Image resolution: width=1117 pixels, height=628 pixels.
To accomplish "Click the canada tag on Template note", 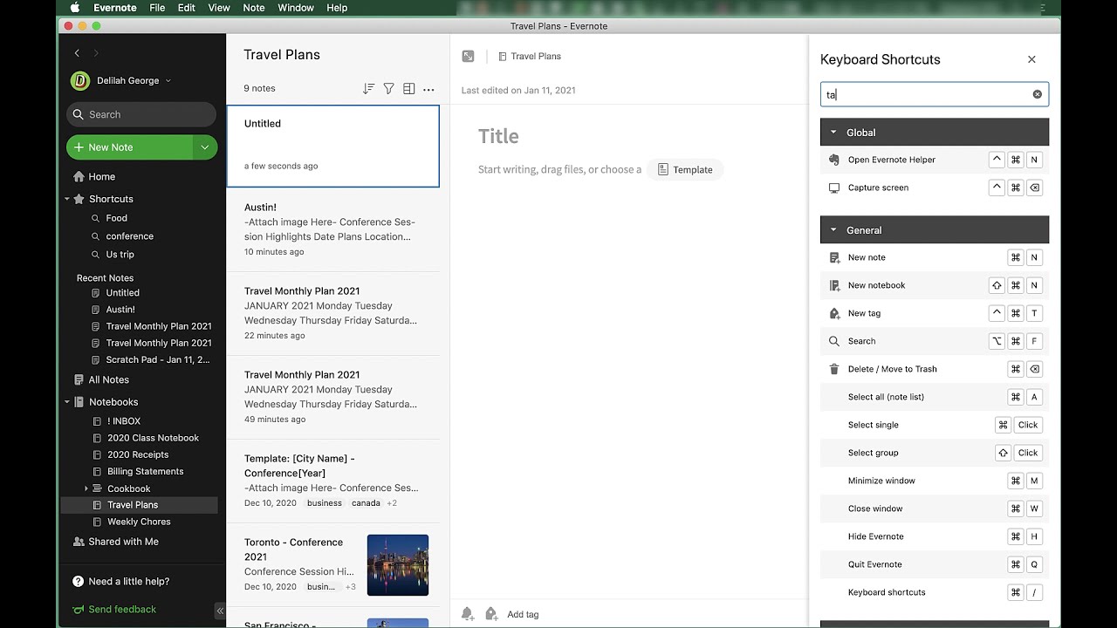I will [x=366, y=503].
